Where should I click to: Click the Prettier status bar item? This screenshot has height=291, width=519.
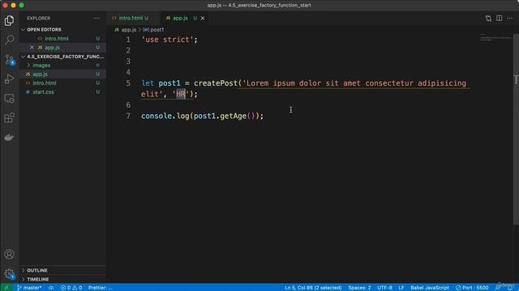101,288
